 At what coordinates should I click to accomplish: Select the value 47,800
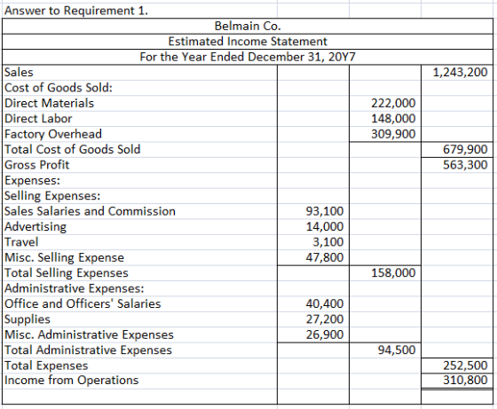pyautogui.click(x=325, y=257)
